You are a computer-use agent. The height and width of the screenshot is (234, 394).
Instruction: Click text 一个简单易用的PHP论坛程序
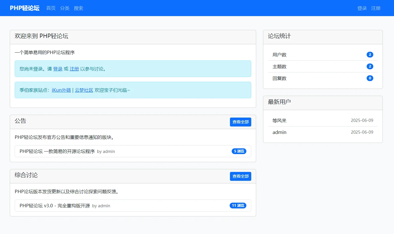pyautogui.click(x=45, y=53)
